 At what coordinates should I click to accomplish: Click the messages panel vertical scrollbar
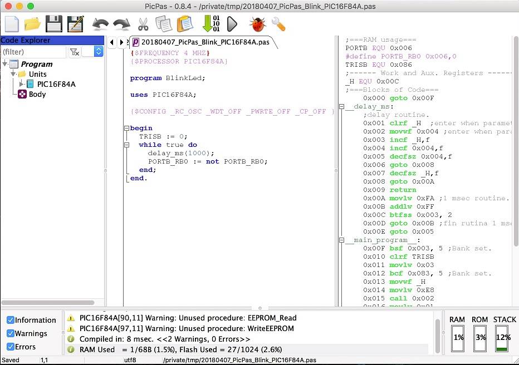tap(437, 336)
